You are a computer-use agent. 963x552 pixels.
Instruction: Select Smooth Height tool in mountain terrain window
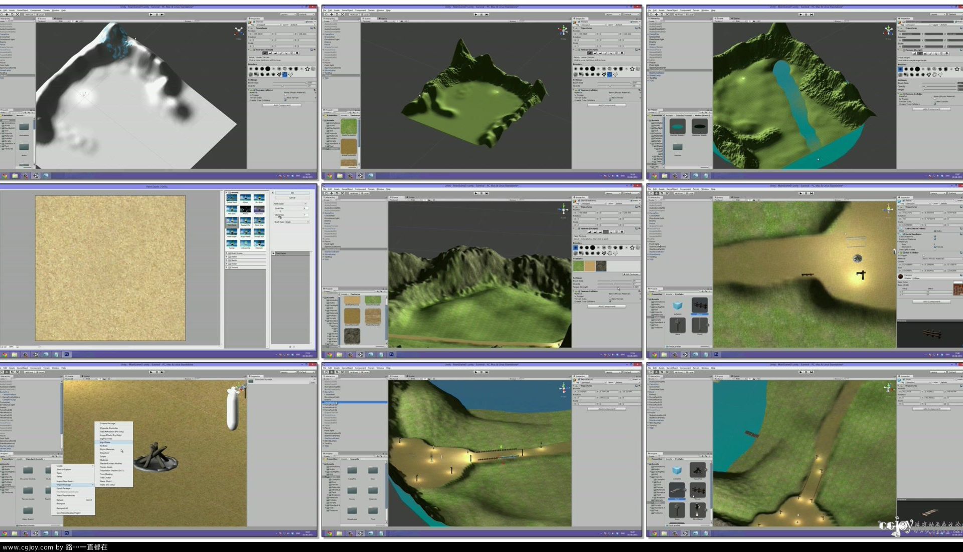pyautogui.click(x=600, y=232)
